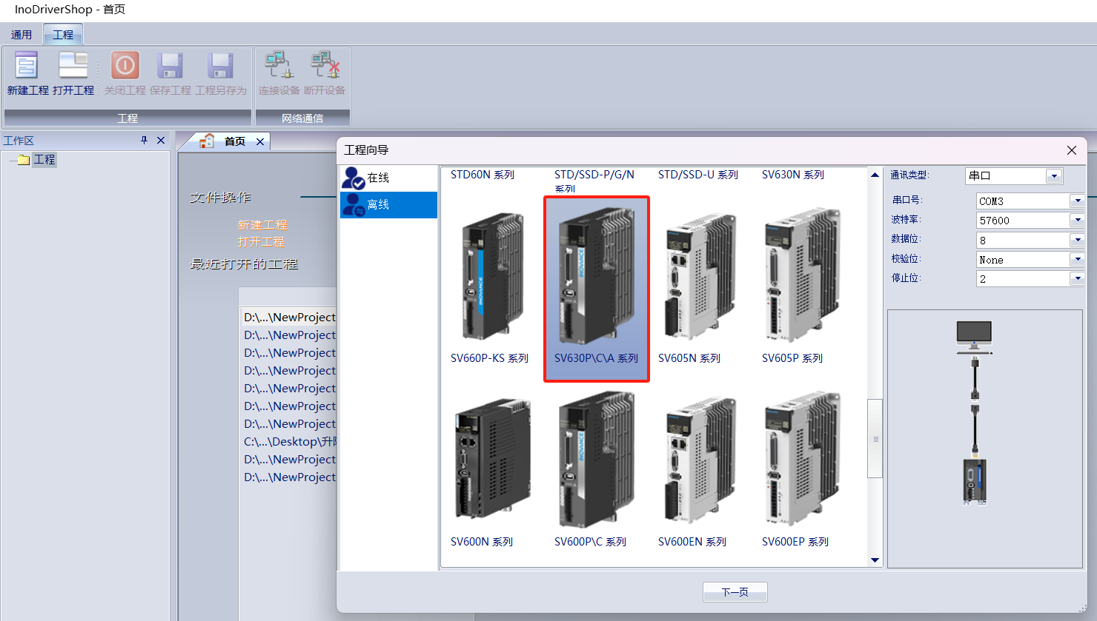Close the 工程向导 dialog
Viewport: 1097px width, 621px height.
[1071, 150]
